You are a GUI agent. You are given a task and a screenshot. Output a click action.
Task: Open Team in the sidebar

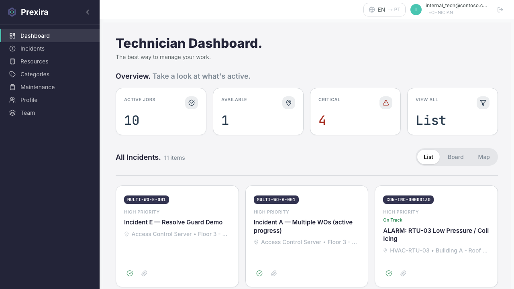[50, 113]
